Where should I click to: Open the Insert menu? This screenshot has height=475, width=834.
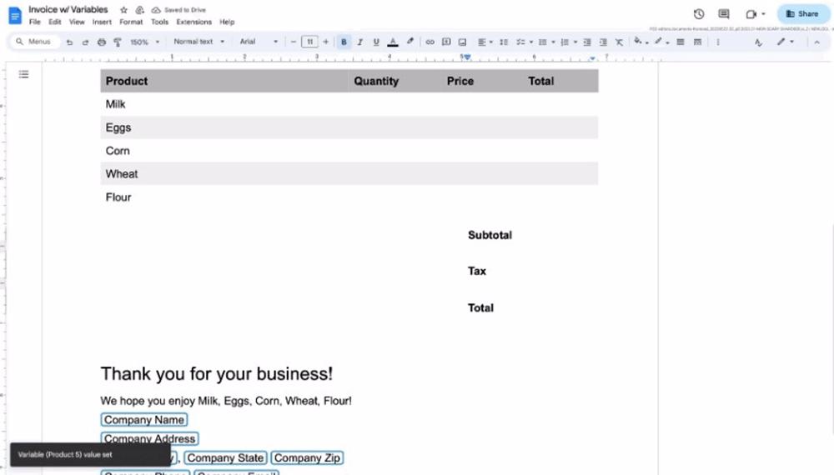pos(102,22)
